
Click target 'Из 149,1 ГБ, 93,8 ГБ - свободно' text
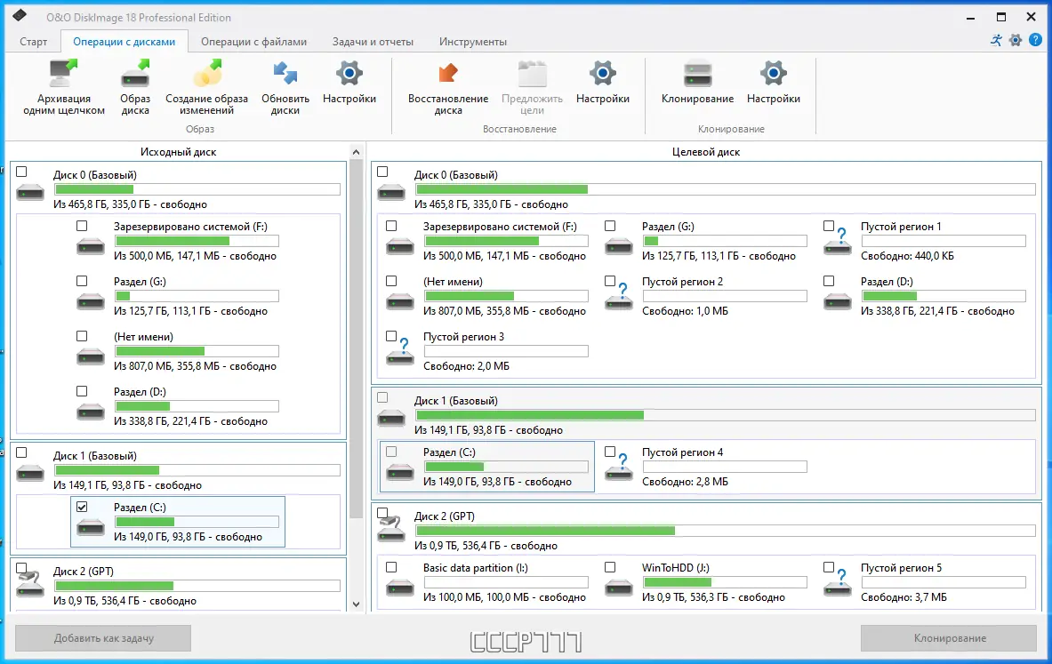pos(488,430)
